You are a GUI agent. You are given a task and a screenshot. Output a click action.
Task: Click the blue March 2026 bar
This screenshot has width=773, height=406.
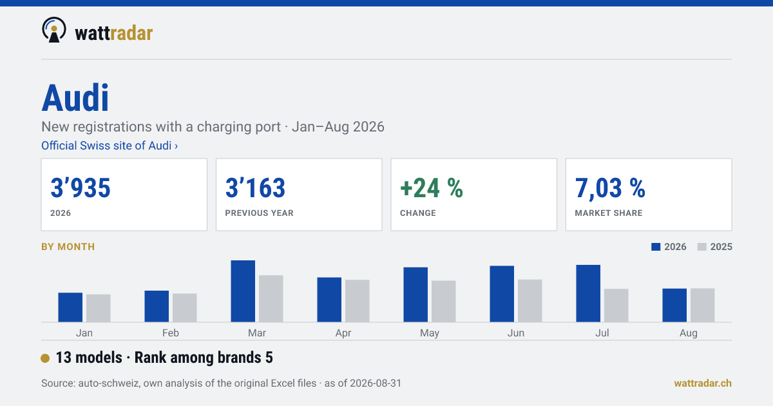[243, 291]
